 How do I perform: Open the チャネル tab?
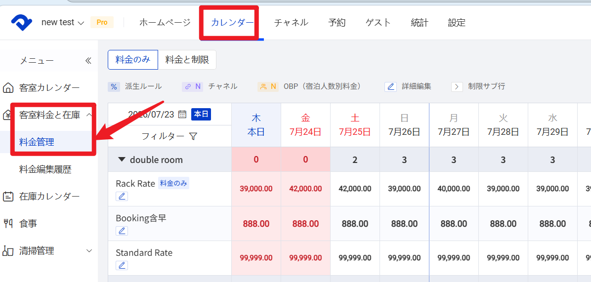pos(292,23)
